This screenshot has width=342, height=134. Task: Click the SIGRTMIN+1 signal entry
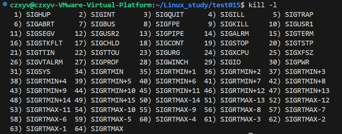(x=176, y=72)
